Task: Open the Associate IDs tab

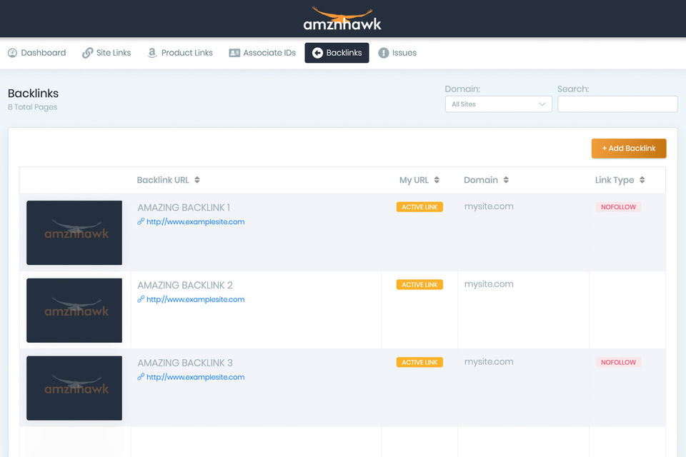Action: tap(262, 53)
